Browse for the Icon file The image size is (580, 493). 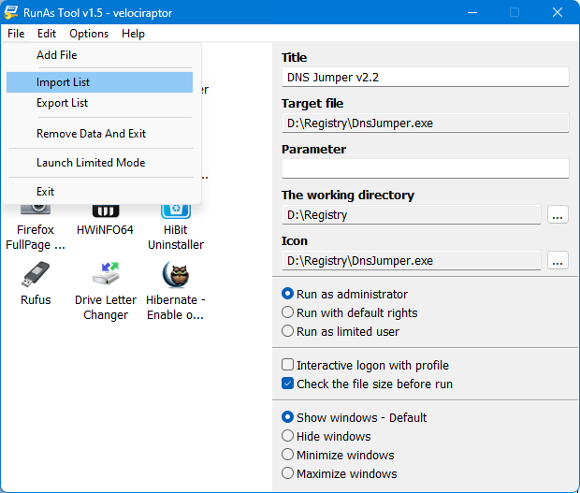[x=558, y=260]
